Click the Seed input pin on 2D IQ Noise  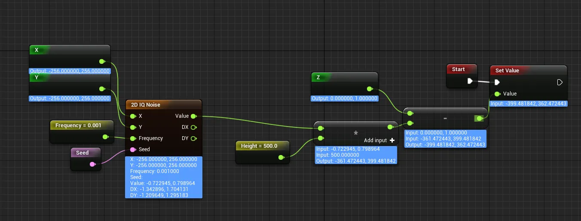[132, 149]
